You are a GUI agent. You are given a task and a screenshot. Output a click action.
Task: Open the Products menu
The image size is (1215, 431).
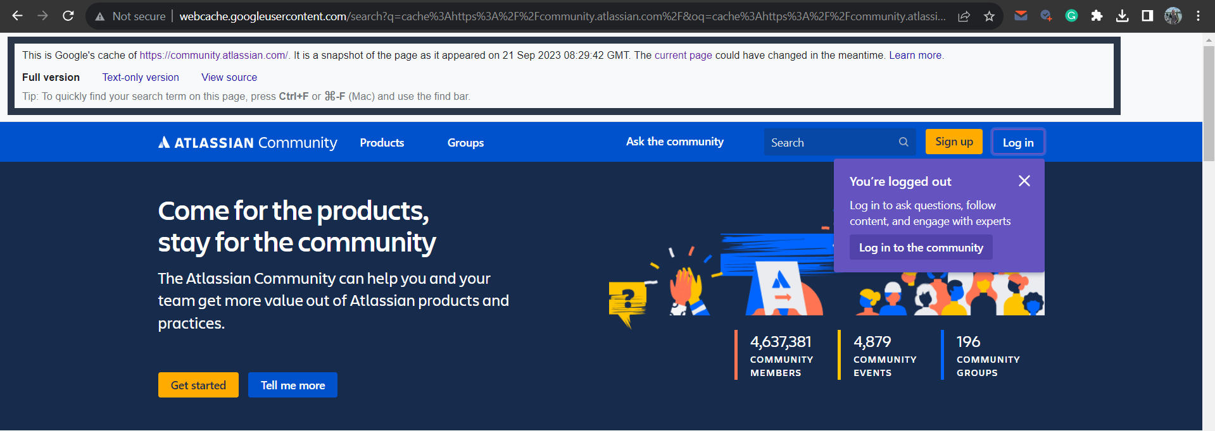pyautogui.click(x=382, y=143)
